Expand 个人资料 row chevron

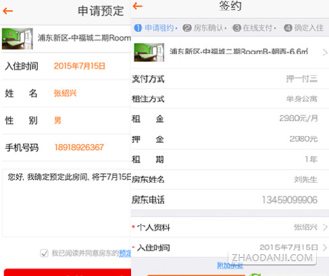(x=325, y=227)
